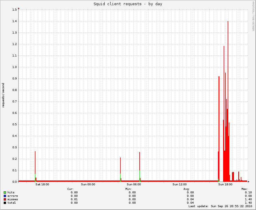256x210 pixels.
Task: Select the 'hits' legend label
Action: click(x=11, y=192)
